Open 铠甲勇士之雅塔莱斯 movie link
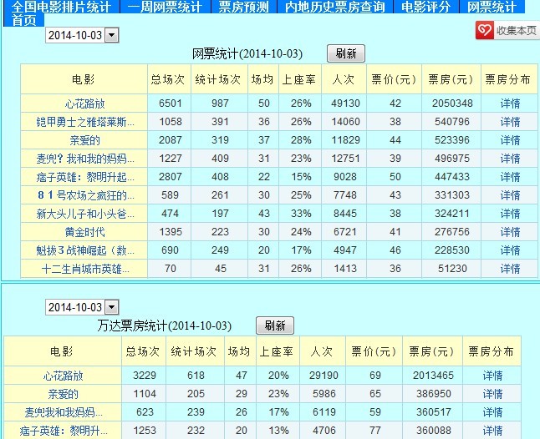Screen dimensions: 540x439 coord(85,122)
